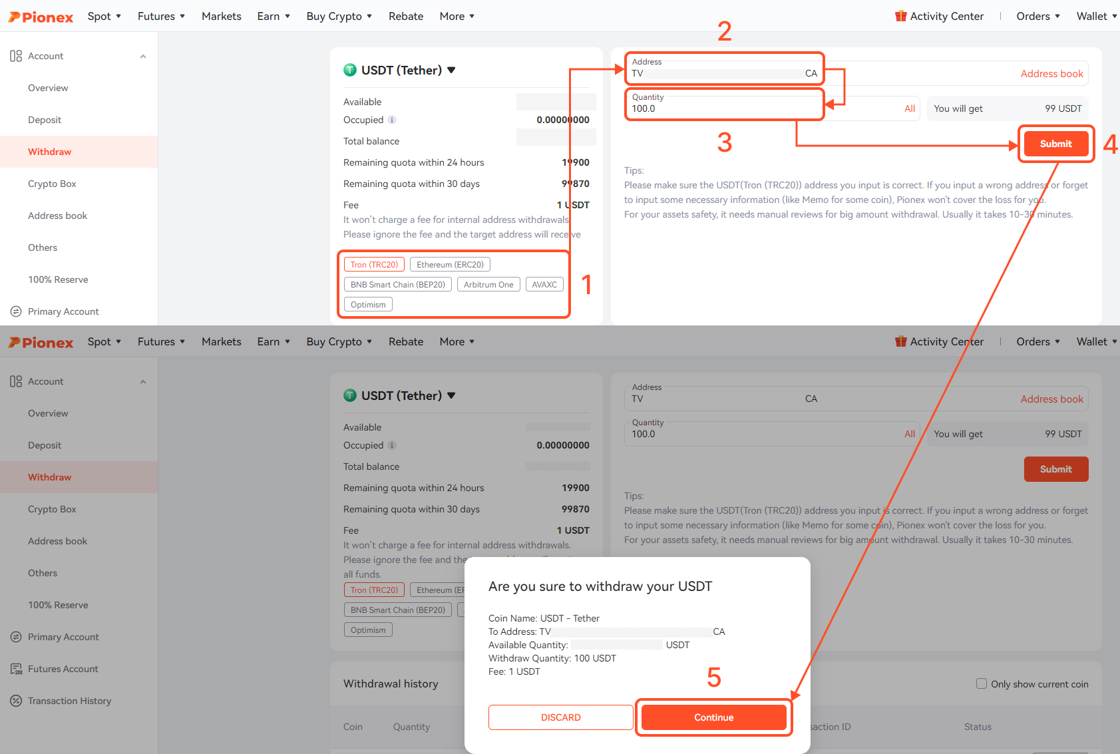Viewport: 1120px width, 754px height.
Task: Select BNB Smart Chain (BEP20) in top panel
Action: coord(398,284)
